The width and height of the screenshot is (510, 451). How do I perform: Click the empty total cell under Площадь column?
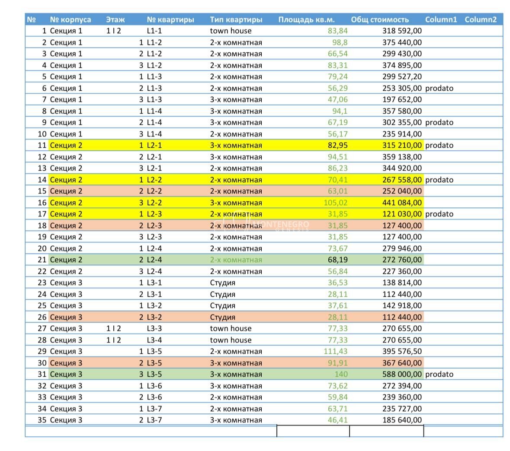click(313, 431)
